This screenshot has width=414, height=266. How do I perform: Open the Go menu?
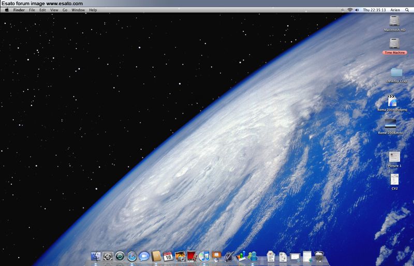click(65, 10)
